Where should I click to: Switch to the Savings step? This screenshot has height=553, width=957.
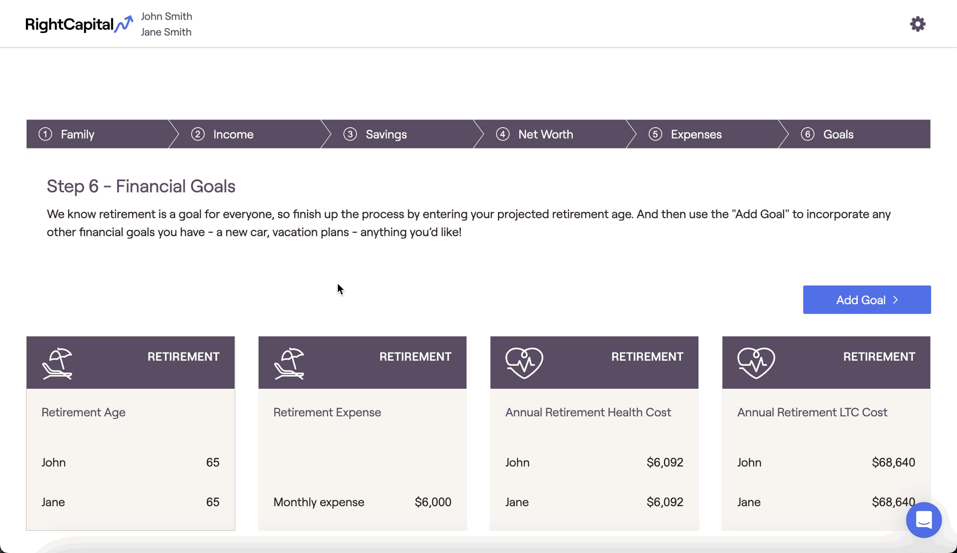[386, 134]
